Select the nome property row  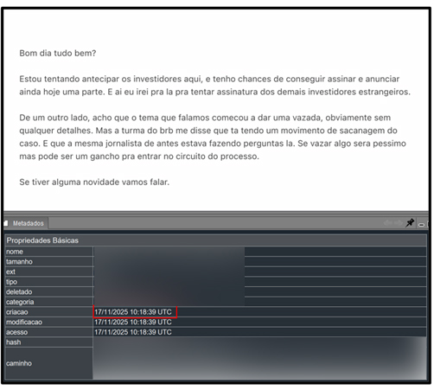216,252
